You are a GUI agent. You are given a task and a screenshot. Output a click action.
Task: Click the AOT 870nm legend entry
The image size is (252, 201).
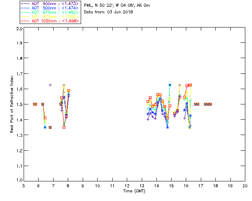[50, 16]
